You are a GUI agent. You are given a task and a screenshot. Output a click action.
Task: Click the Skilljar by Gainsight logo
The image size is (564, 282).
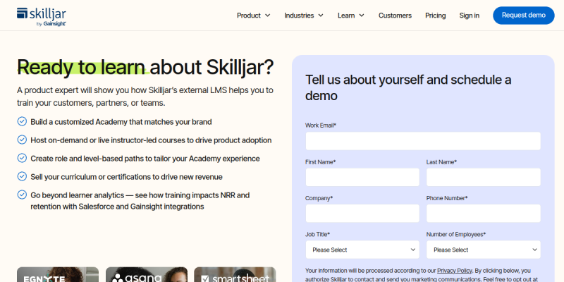click(42, 16)
